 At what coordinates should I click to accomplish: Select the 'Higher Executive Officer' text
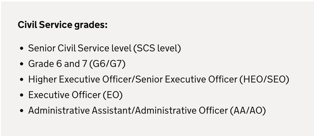(81, 80)
